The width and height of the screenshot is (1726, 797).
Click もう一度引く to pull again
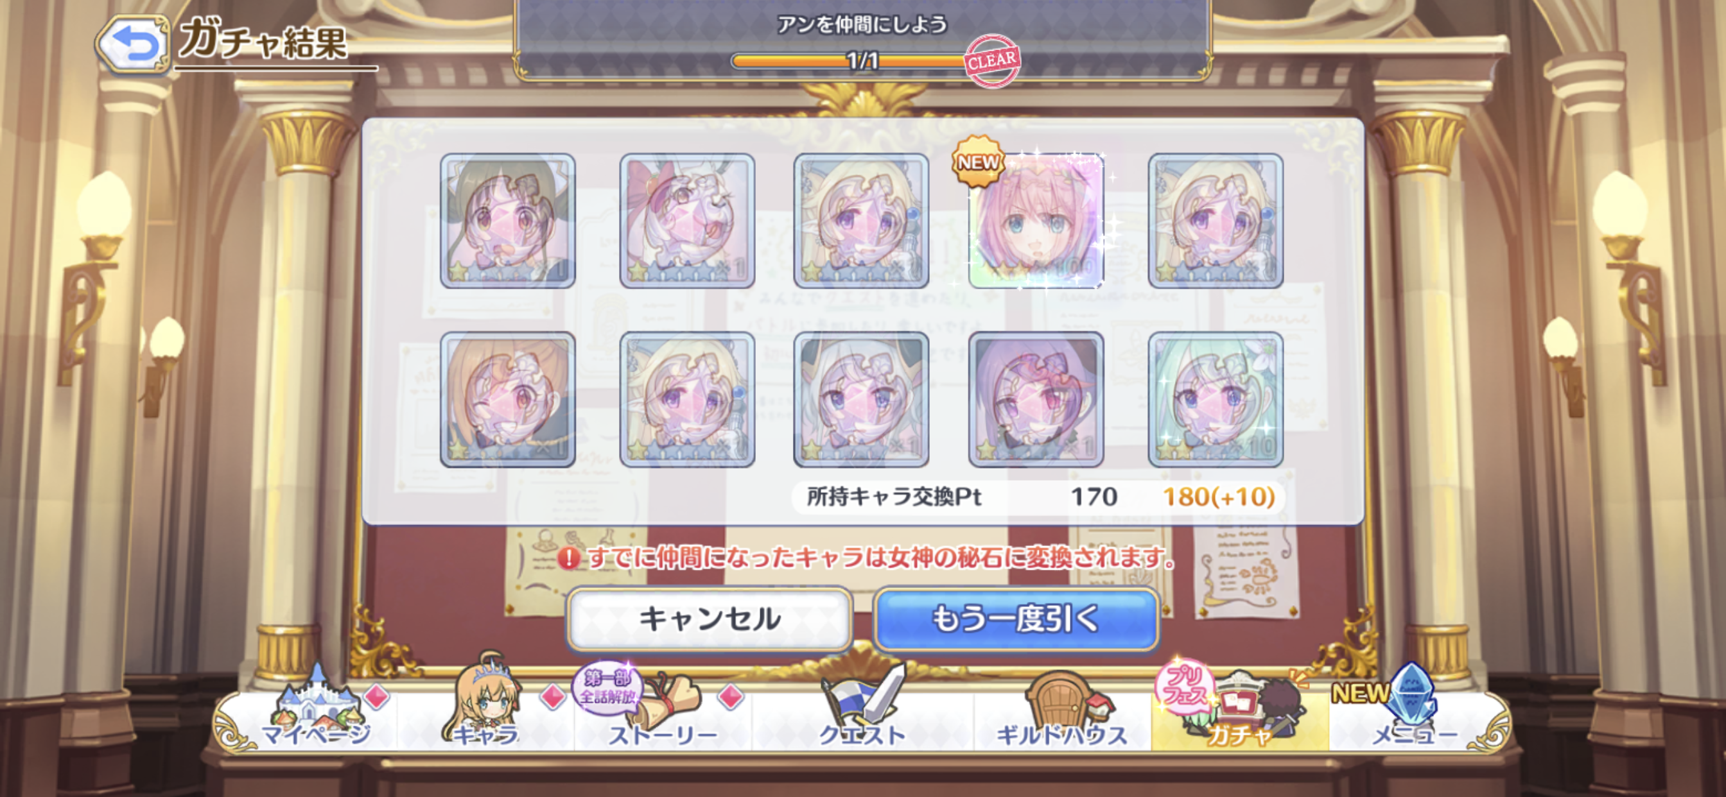[1016, 619]
